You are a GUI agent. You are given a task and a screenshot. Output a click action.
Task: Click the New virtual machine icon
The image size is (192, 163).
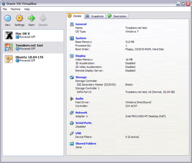point(8,18)
